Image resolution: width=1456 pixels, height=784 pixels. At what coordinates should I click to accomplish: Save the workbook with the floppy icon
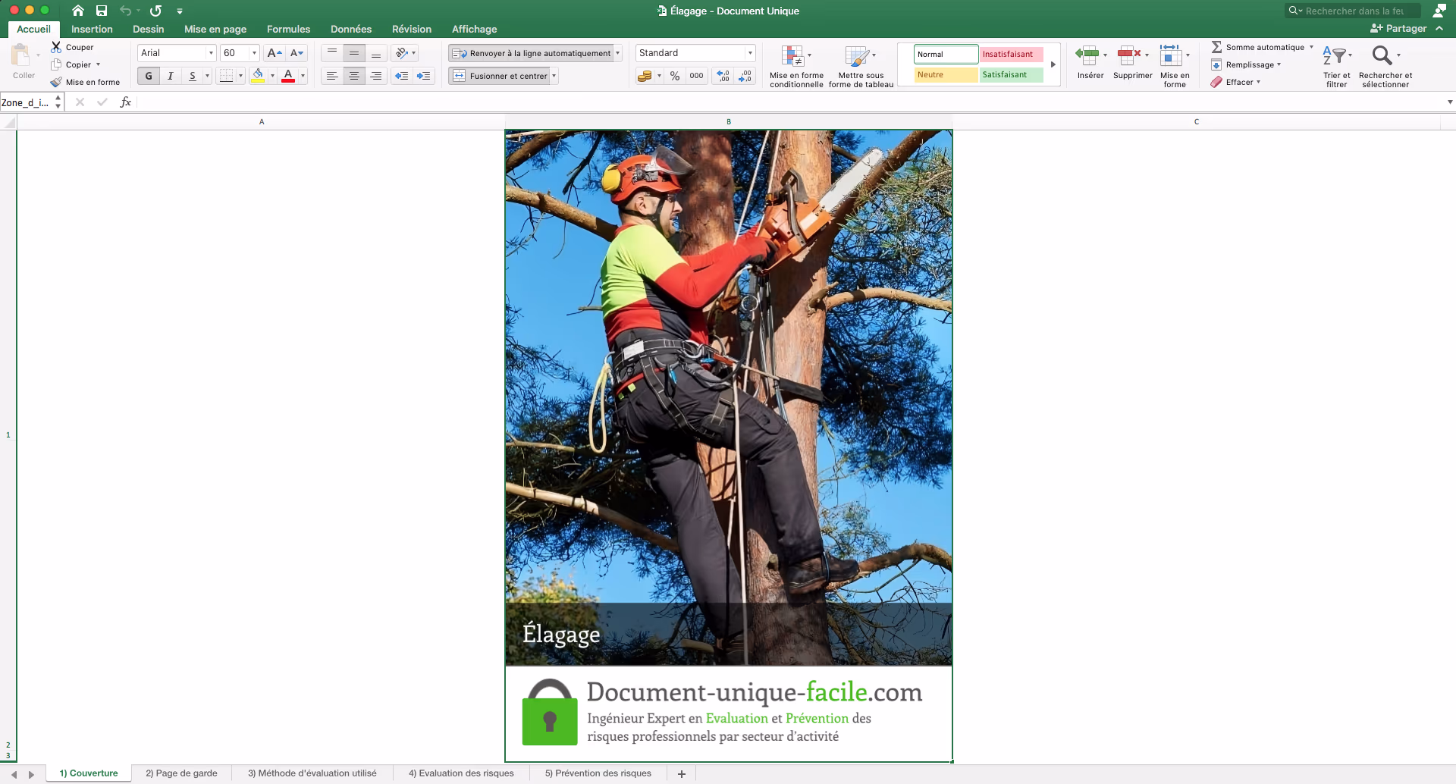[x=102, y=11]
